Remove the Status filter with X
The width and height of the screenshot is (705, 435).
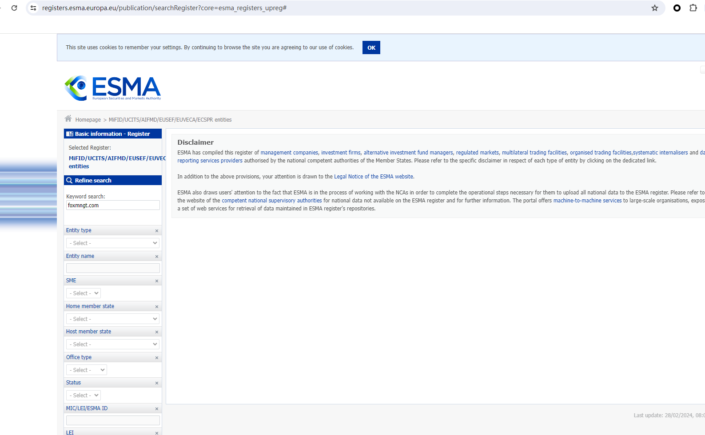click(x=156, y=383)
